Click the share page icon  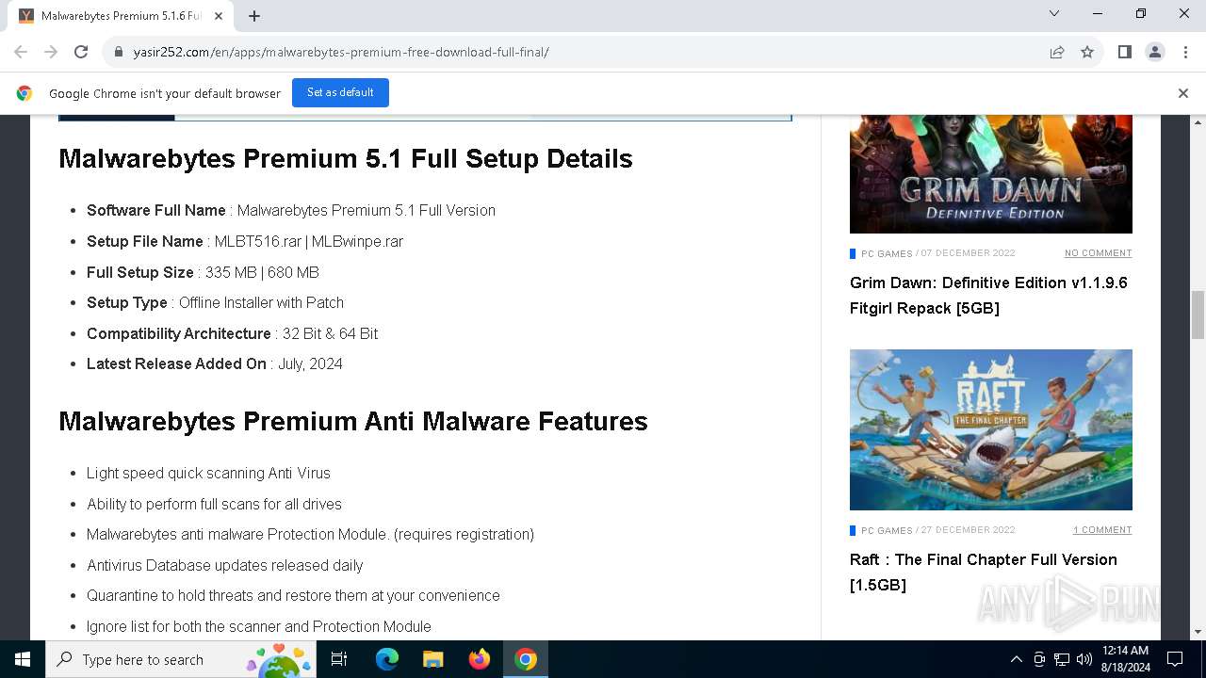pyautogui.click(x=1057, y=52)
